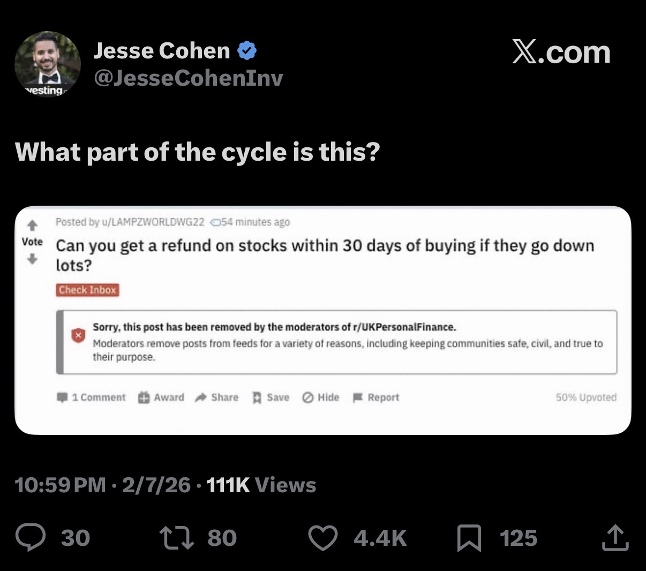Click the Award button

(x=161, y=397)
